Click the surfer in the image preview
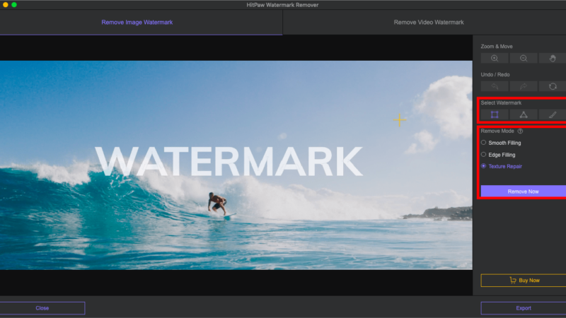The width and height of the screenshot is (566, 318). [217, 203]
